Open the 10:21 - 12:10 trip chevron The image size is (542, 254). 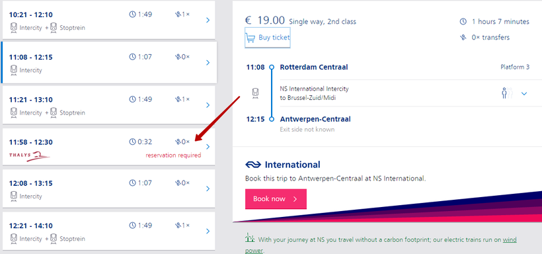click(x=208, y=20)
